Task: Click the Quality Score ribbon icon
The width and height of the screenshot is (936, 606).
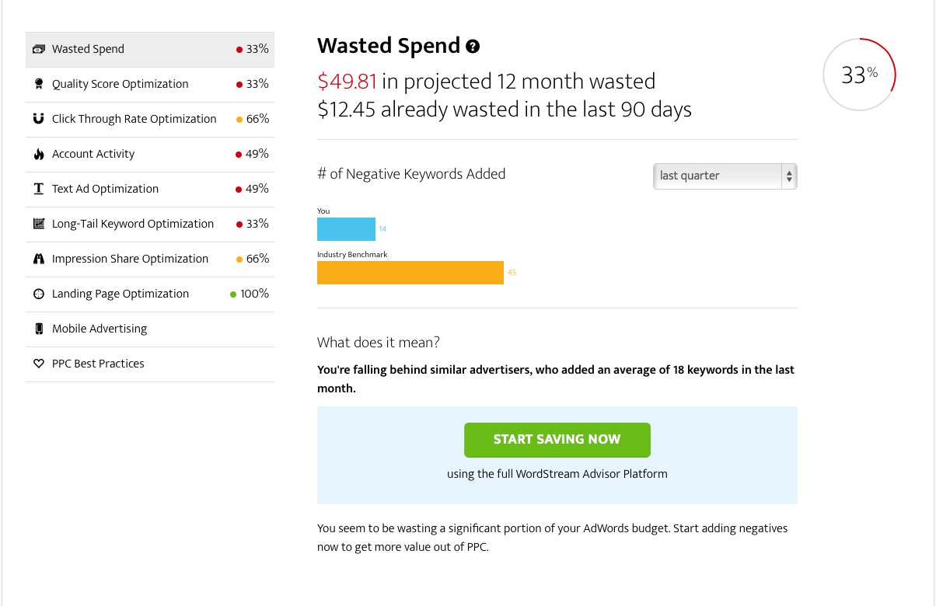Action: point(39,84)
